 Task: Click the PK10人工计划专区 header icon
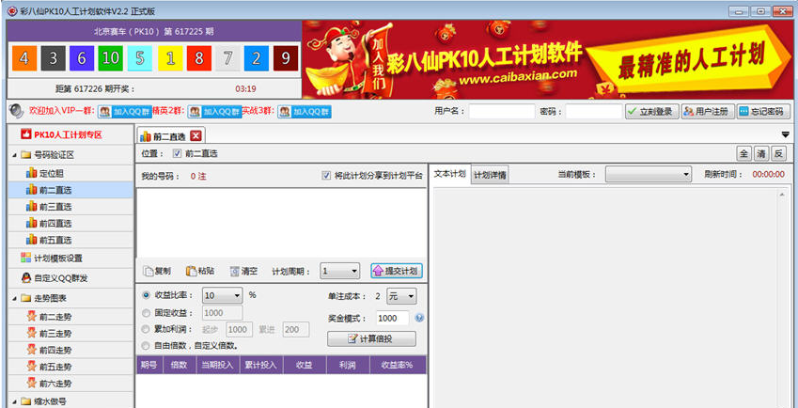pos(26,134)
